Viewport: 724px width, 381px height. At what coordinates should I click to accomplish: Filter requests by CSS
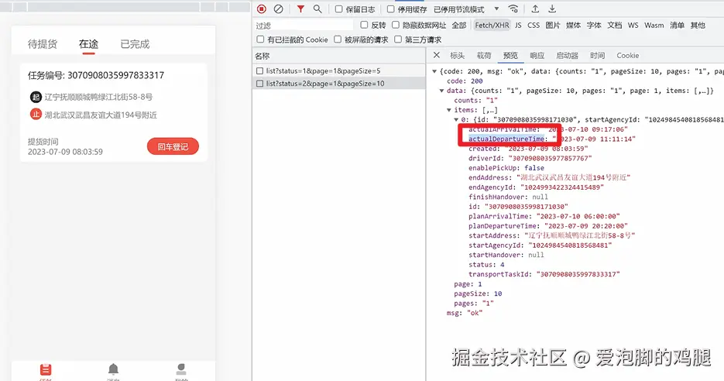point(534,26)
